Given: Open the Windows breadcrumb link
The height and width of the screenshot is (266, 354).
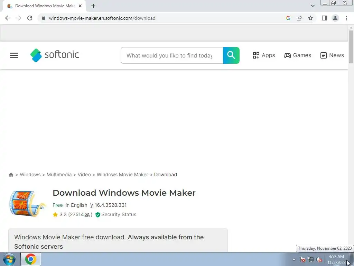Looking at the screenshot, I should tap(30, 175).
